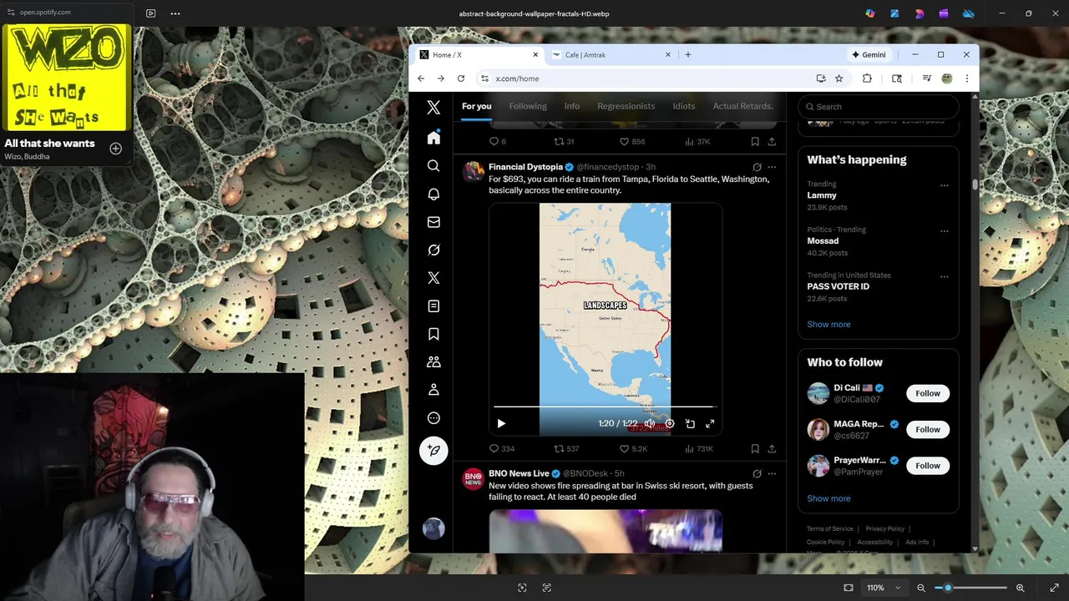Viewport: 1069px width, 601px height.
Task: Open Notifications bell in X sidebar
Action: coord(433,194)
